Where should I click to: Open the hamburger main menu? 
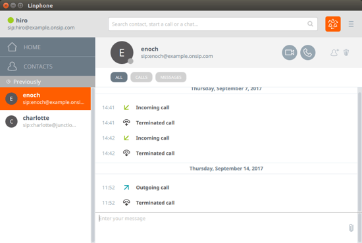pyautogui.click(x=351, y=24)
